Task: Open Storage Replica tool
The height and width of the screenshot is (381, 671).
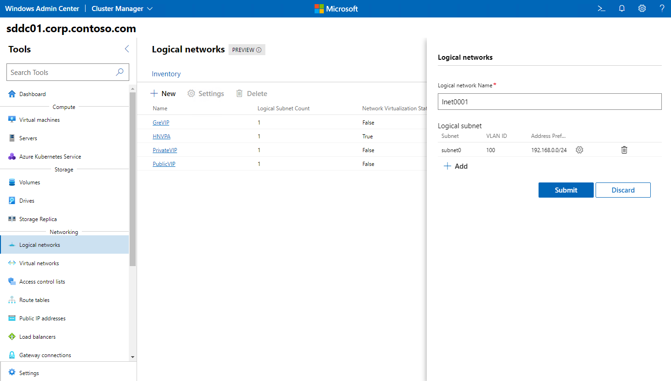Action: click(x=64, y=219)
